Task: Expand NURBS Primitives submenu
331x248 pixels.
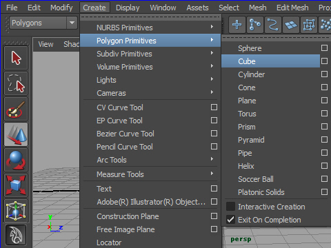Action: (150, 28)
